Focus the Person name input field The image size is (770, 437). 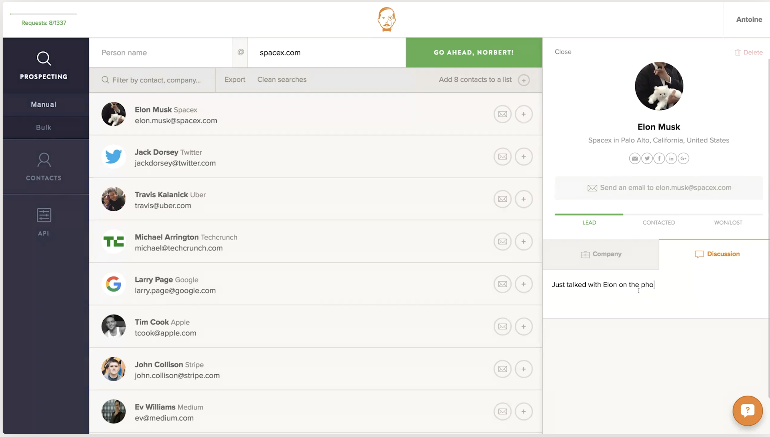161,52
